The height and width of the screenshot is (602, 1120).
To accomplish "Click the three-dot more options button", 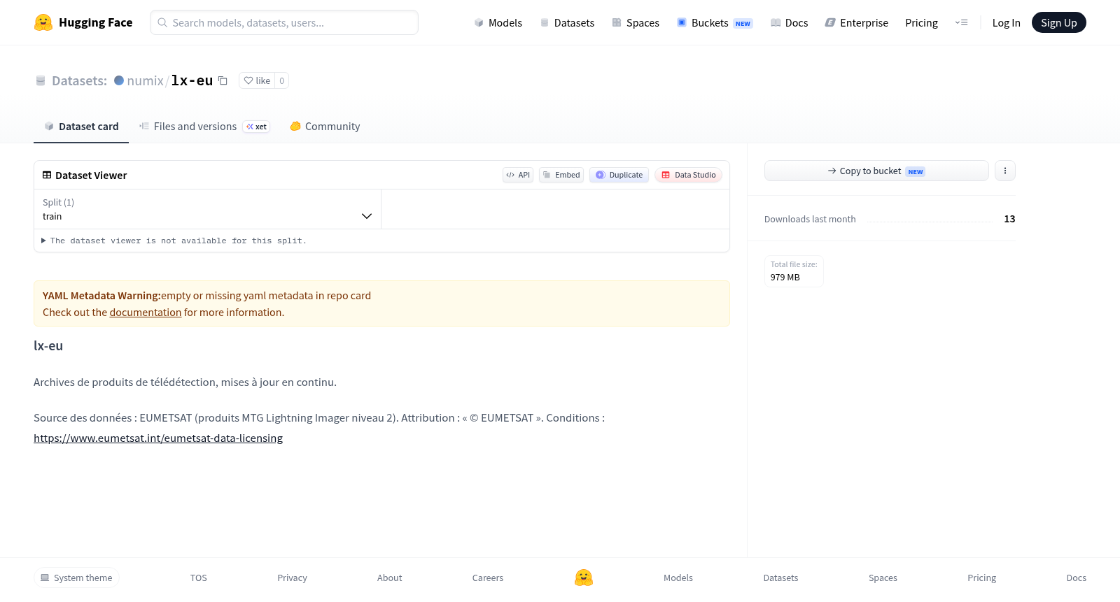I will tap(1004, 171).
